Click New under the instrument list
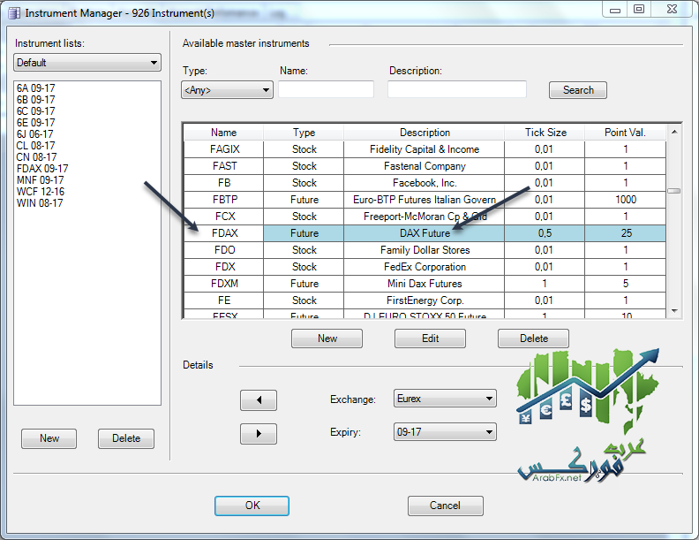The height and width of the screenshot is (540, 699). point(49,438)
